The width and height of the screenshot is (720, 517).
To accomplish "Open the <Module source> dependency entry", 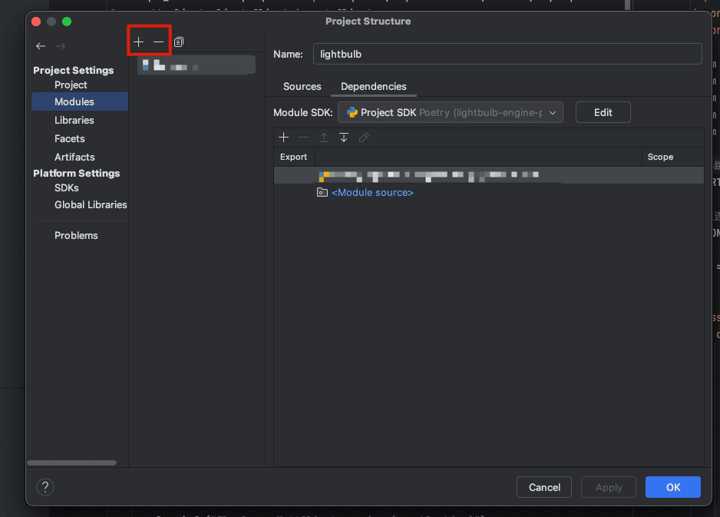I will tap(372, 193).
